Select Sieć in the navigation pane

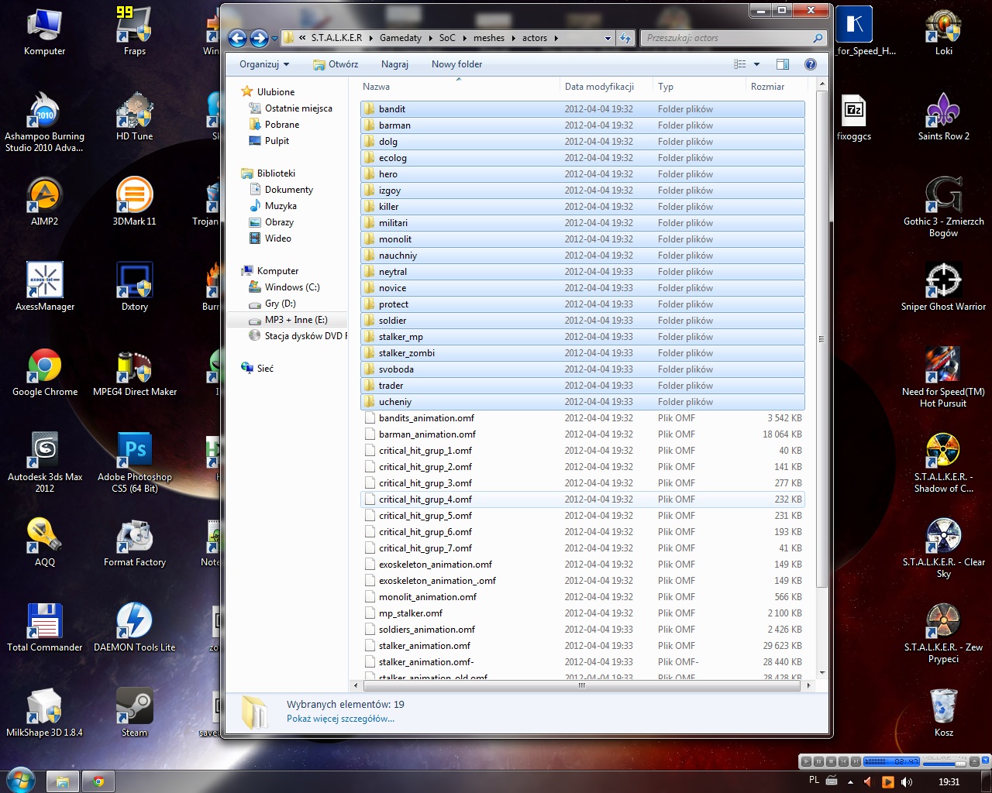265,369
